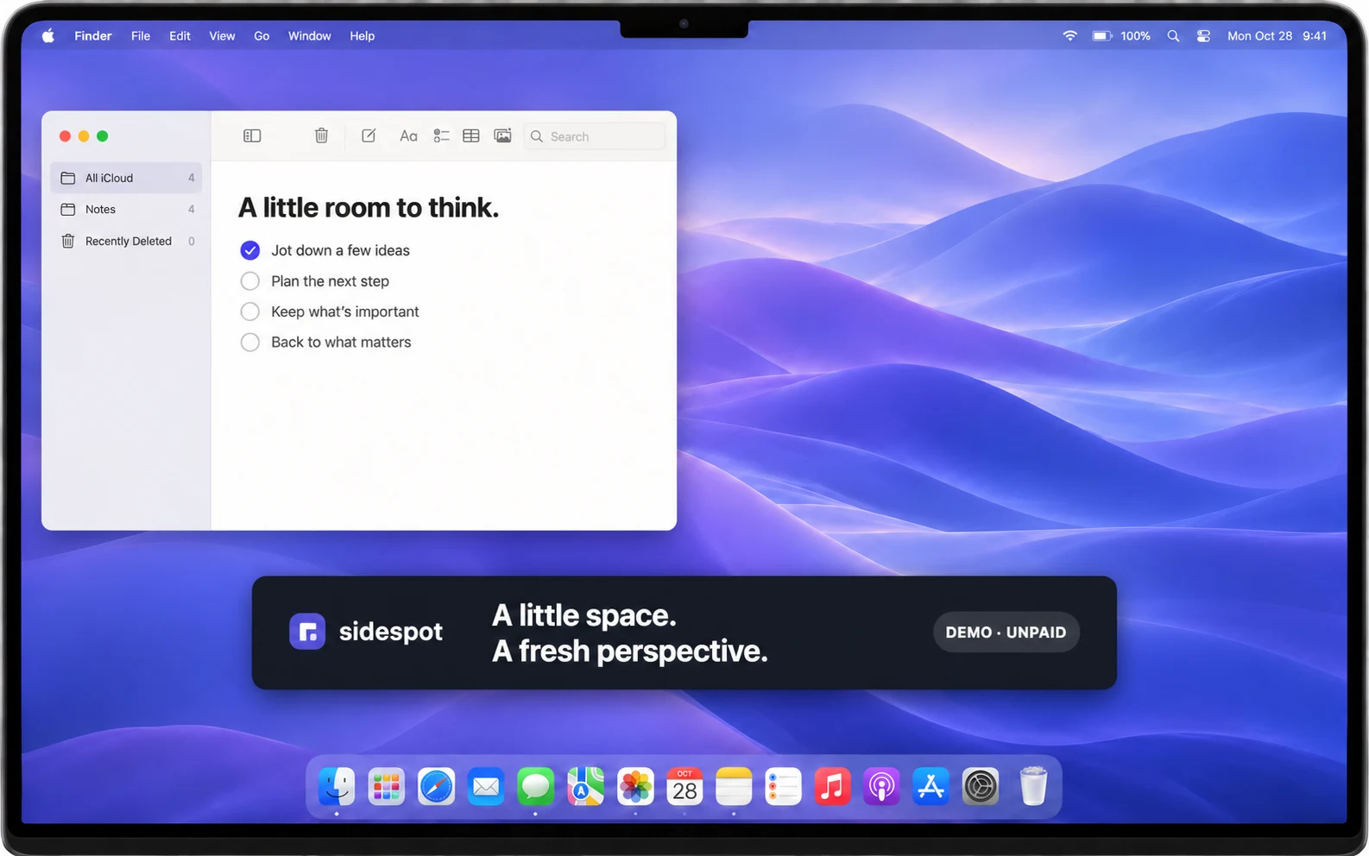
Task: Create a new note with the compose icon
Action: coord(369,135)
